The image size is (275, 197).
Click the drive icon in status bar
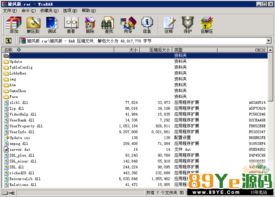pyautogui.click(x=5, y=193)
